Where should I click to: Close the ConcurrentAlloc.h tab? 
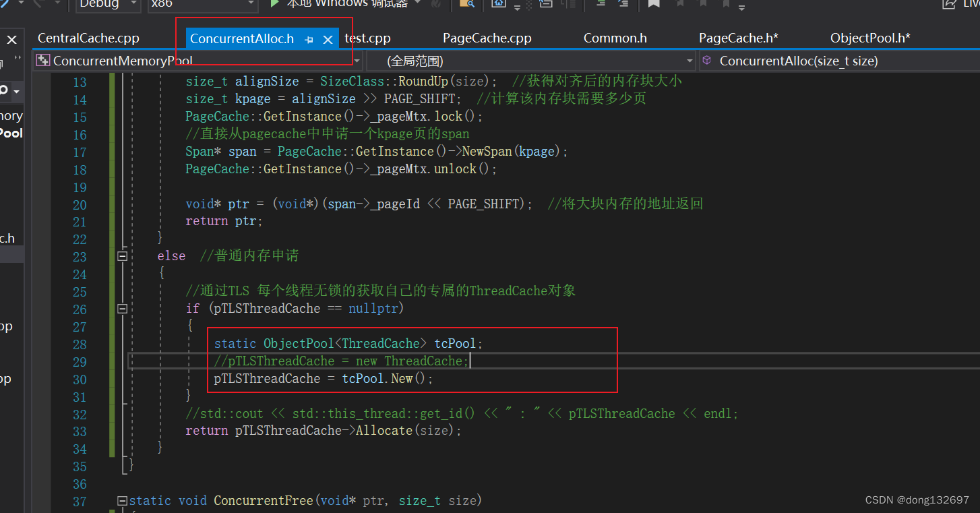pyautogui.click(x=328, y=39)
